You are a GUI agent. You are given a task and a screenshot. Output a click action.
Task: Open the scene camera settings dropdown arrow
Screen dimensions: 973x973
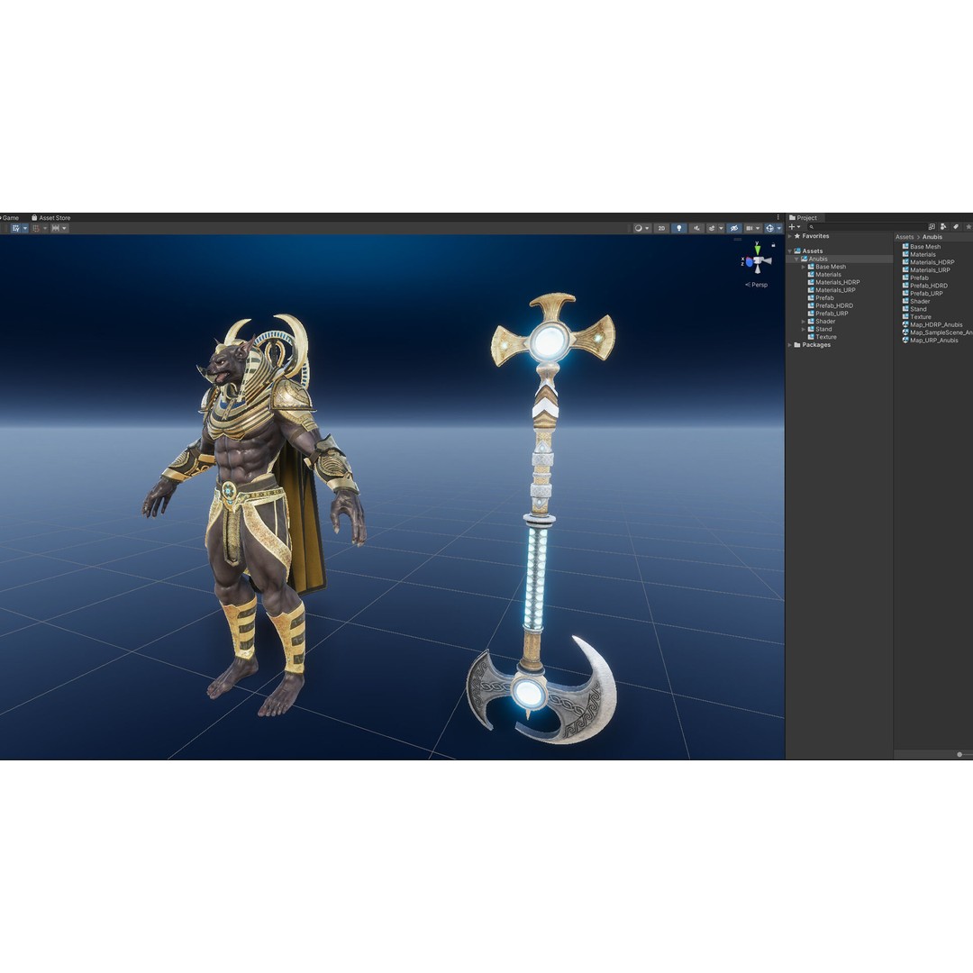[x=758, y=228]
